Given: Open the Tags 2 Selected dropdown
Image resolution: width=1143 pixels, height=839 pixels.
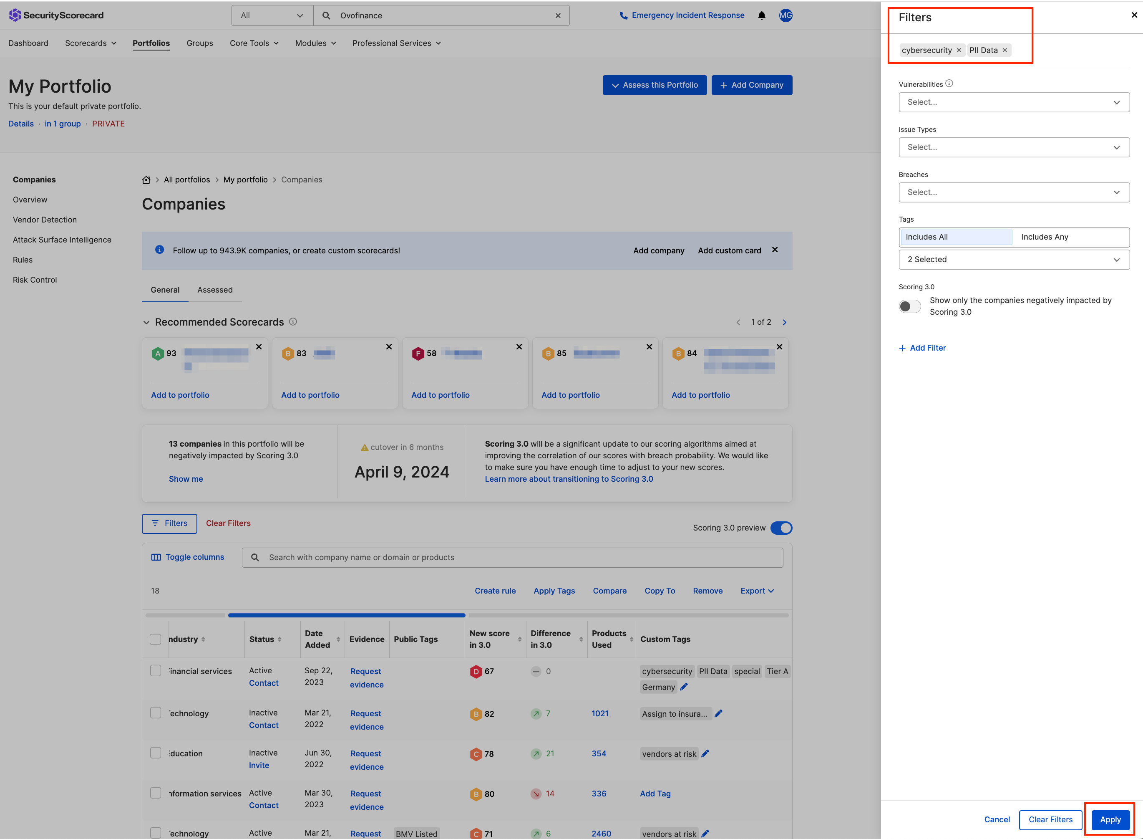Looking at the screenshot, I should [x=1014, y=260].
